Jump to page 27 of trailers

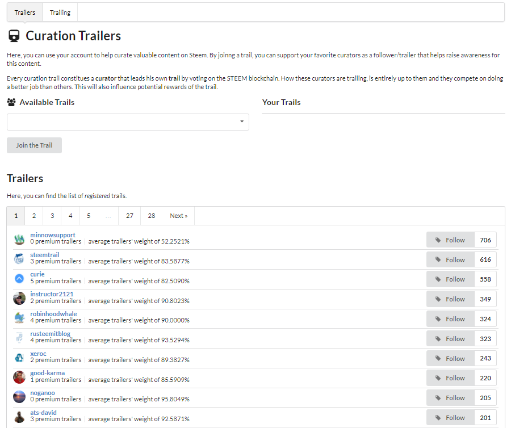(x=129, y=216)
